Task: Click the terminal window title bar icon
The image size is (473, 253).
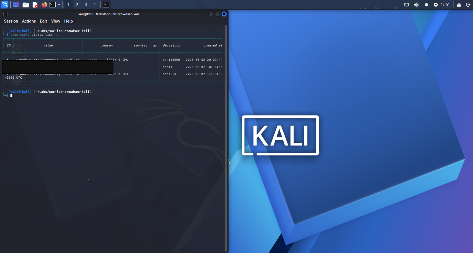Action: click(x=5, y=14)
